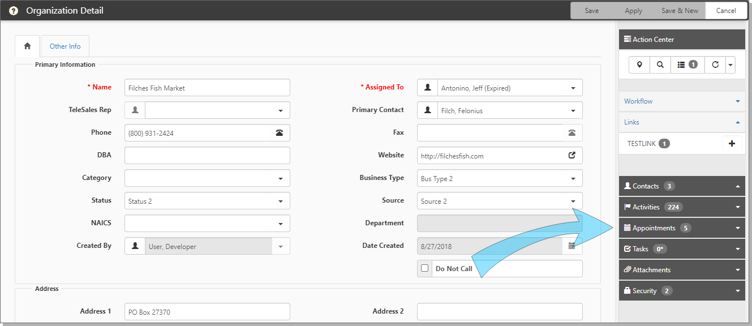Image resolution: width=752 pixels, height=326 pixels.
Task: Open the list icon with badge 1
Action: pyautogui.click(x=687, y=65)
